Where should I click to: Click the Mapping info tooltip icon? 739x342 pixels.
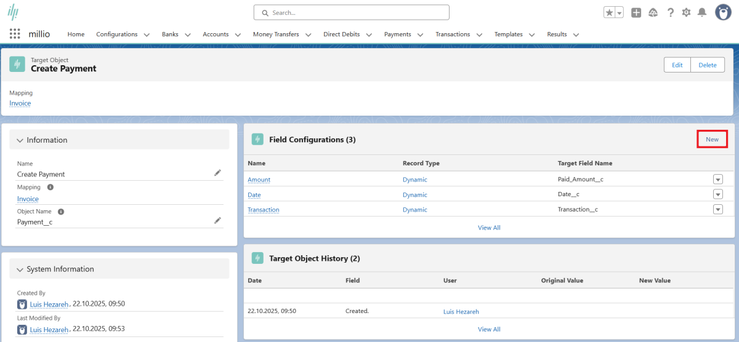coord(50,187)
